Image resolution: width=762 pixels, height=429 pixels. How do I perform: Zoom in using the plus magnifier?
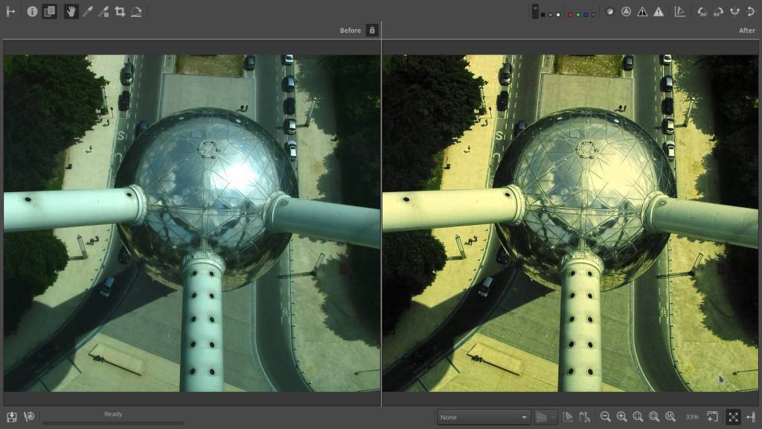pyautogui.click(x=621, y=417)
